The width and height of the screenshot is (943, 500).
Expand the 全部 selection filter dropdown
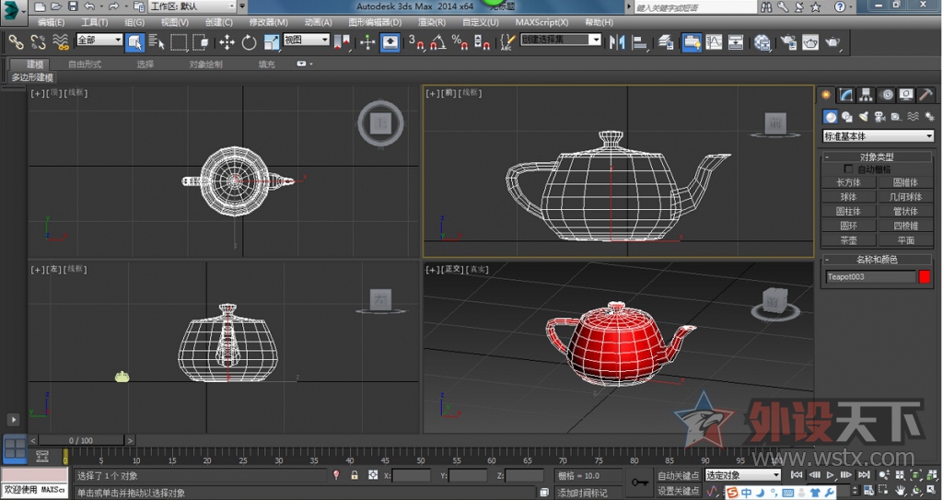point(99,41)
